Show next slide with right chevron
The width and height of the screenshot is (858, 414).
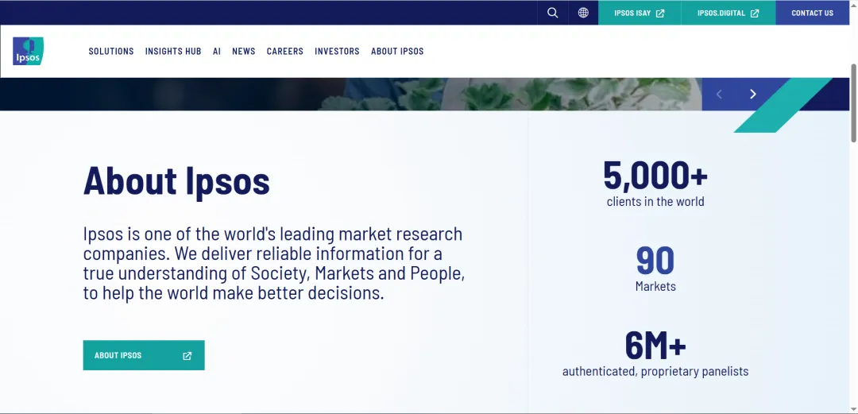pos(753,95)
